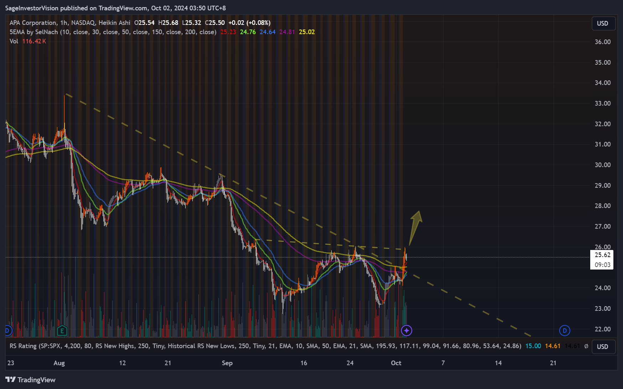Click the yellow EMA value 25.02

[x=307, y=32]
